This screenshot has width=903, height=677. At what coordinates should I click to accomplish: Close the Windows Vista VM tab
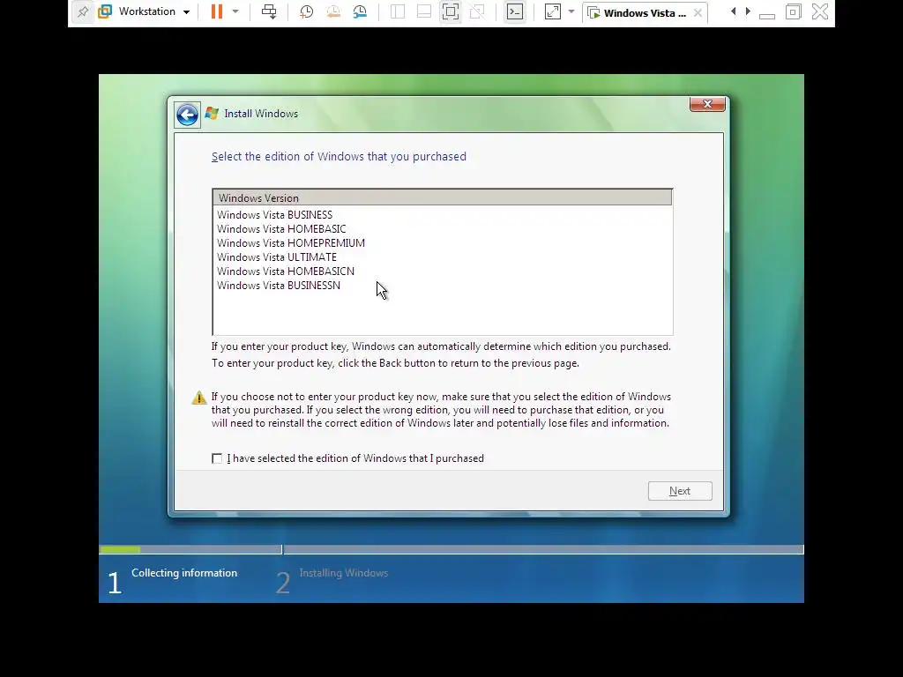(x=698, y=12)
